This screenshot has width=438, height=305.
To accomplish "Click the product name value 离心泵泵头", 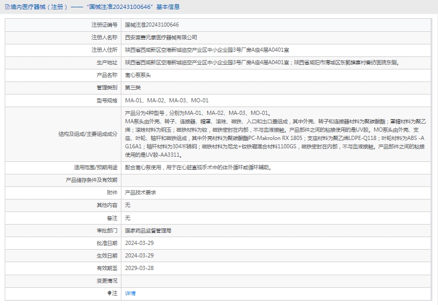I will tap(137, 75).
